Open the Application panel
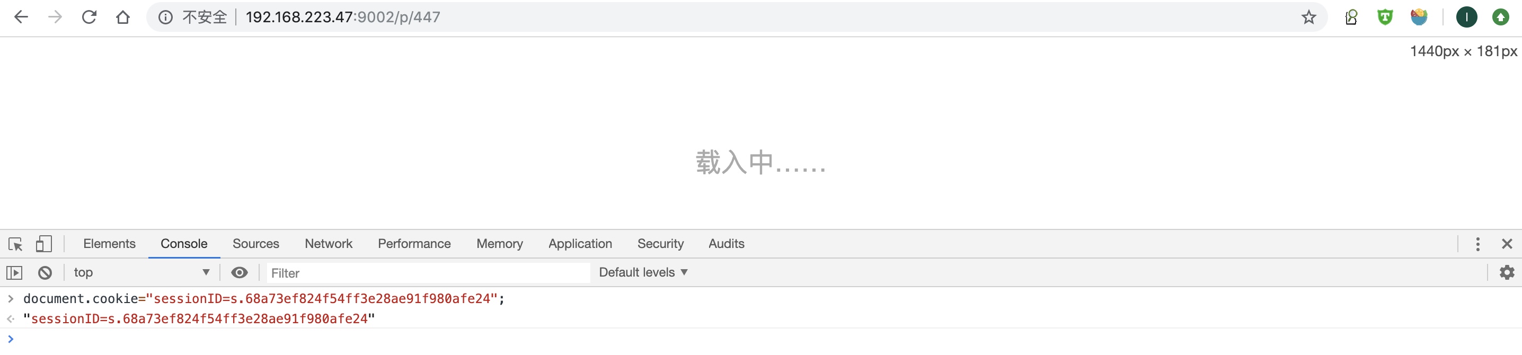 click(x=580, y=243)
